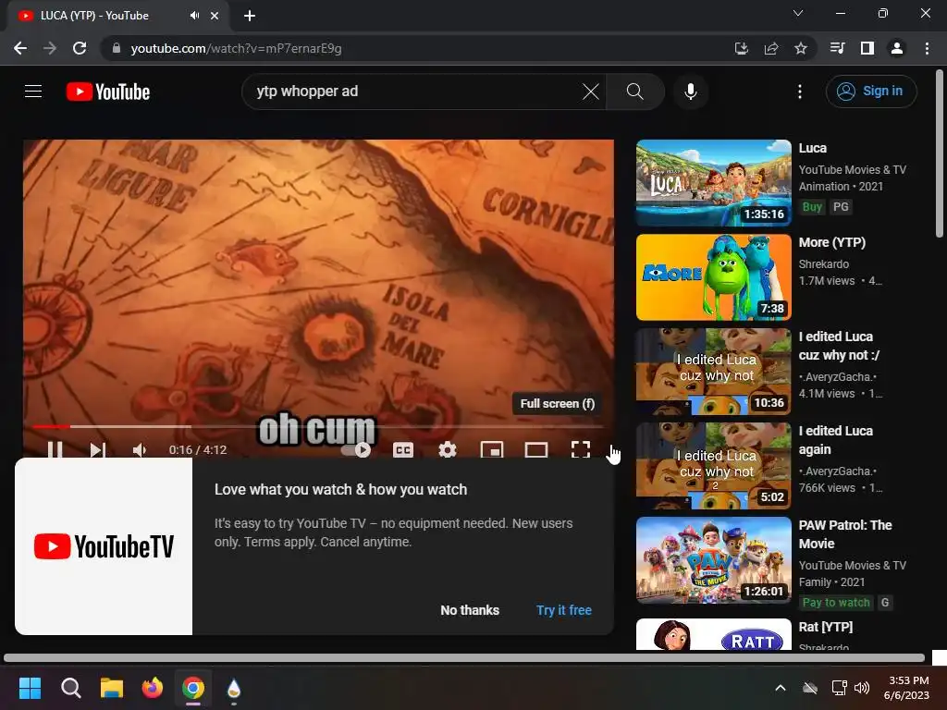
Task: Mute the tab via the speaker icon
Action: 194,16
